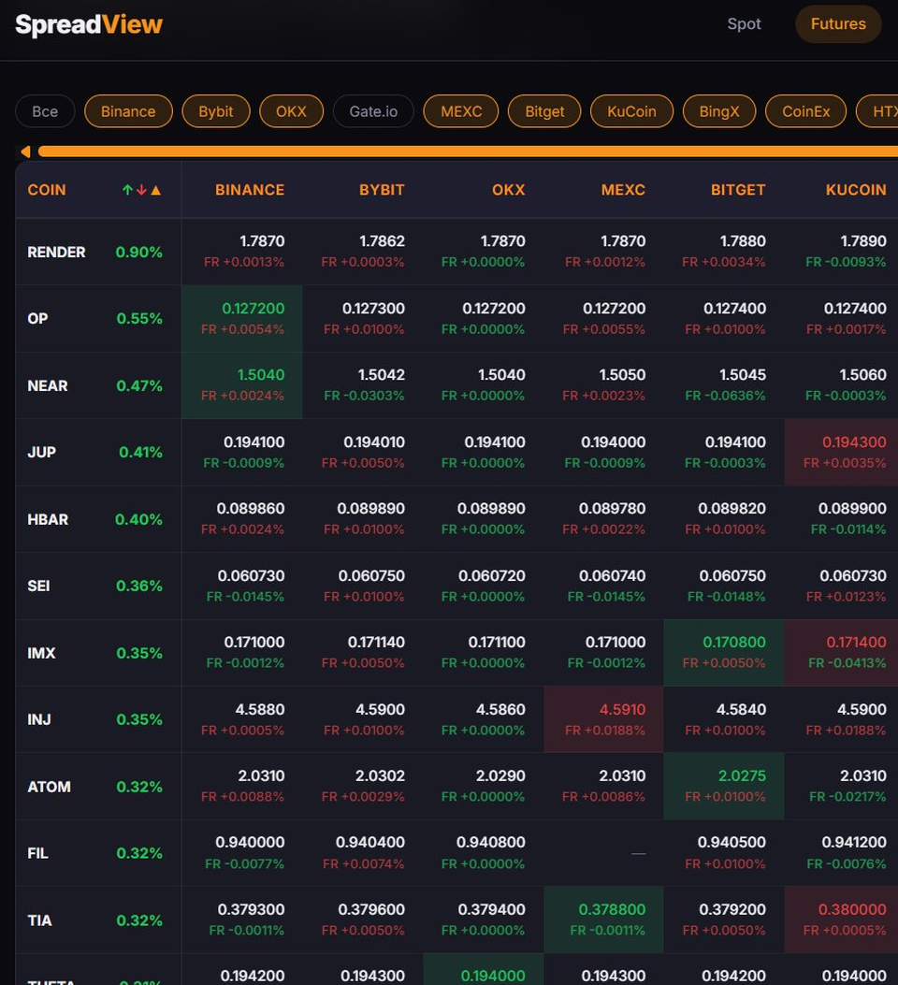Toggle the BingX exchange filter chip
Viewport: 898px width, 985px height.
pyautogui.click(x=719, y=111)
